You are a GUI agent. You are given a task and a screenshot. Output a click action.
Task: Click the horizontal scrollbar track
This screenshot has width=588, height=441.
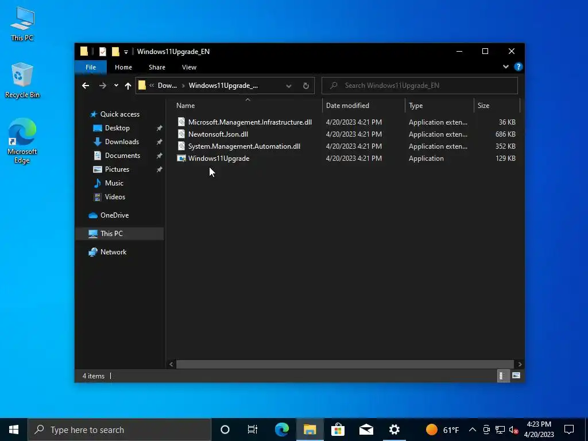click(x=345, y=364)
